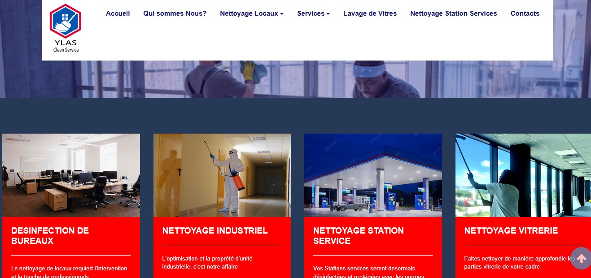Click the gas station photo
This screenshot has height=278, width=591.
click(x=373, y=175)
